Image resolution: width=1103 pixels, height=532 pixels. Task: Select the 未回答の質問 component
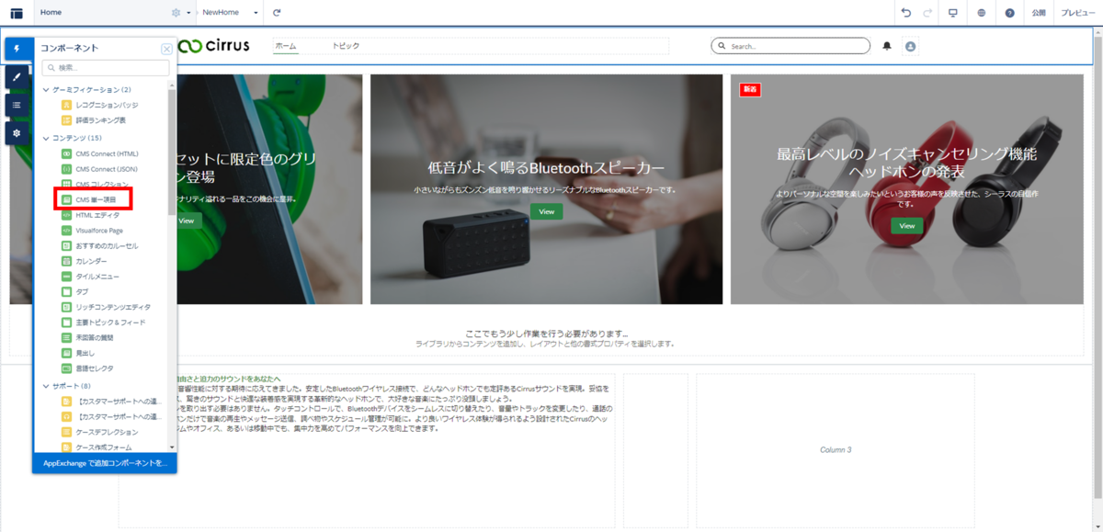point(86,337)
